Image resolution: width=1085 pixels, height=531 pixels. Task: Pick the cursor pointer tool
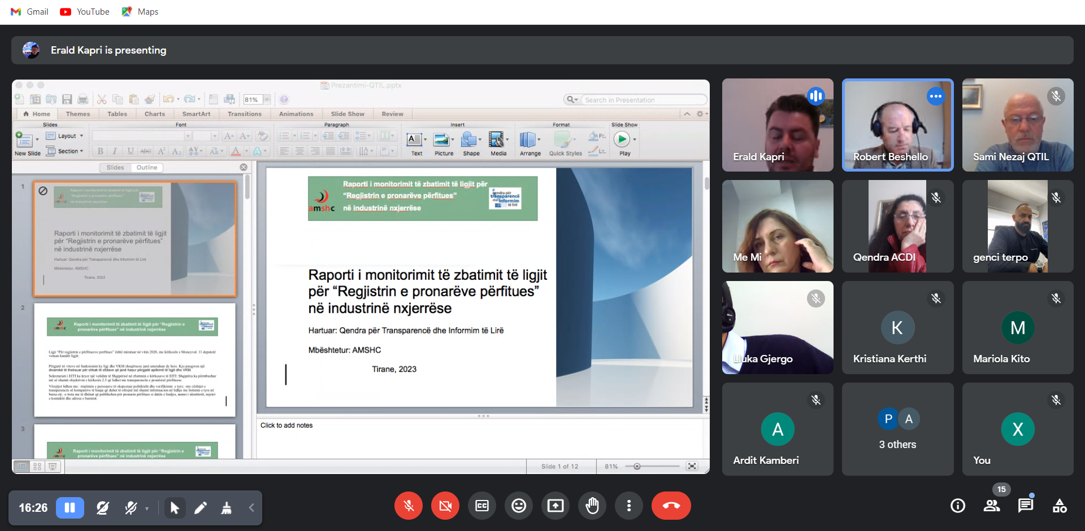click(x=175, y=508)
